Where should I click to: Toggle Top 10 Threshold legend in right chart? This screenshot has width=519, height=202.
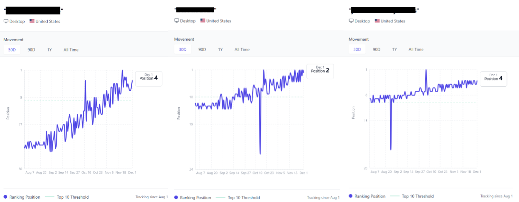[411, 196]
